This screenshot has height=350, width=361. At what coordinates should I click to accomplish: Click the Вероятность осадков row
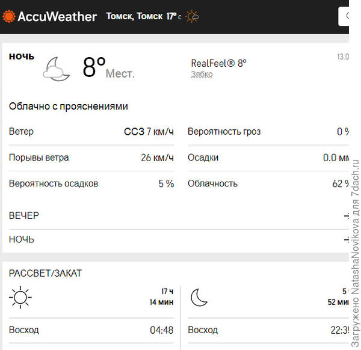point(91,183)
